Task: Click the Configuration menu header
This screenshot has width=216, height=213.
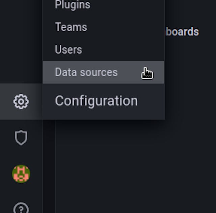Action: coord(97,101)
